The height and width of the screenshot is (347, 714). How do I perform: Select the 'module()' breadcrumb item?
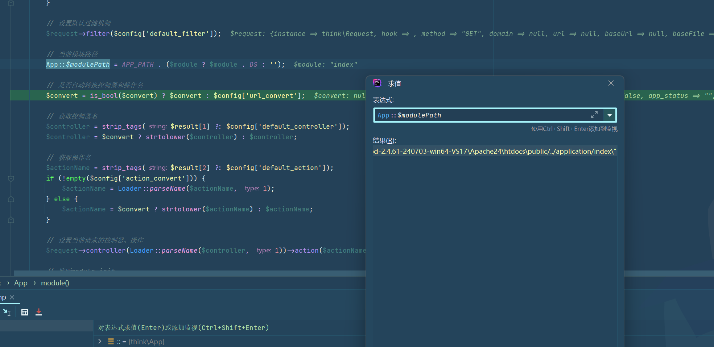coord(55,283)
